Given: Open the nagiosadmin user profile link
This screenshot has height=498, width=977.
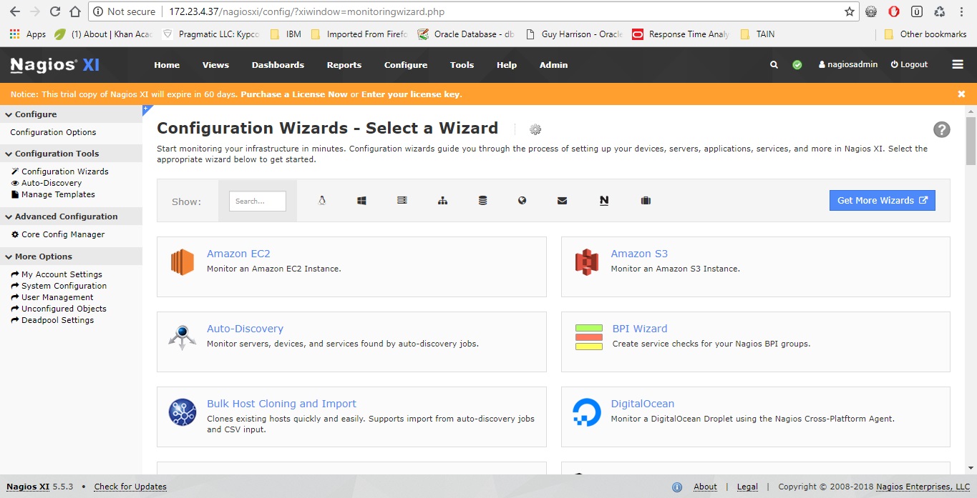Looking at the screenshot, I should [x=848, y=64].
